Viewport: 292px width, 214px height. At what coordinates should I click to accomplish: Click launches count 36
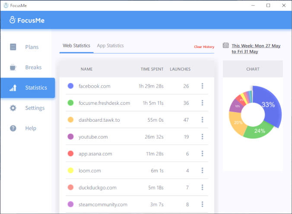click(186, 103)
